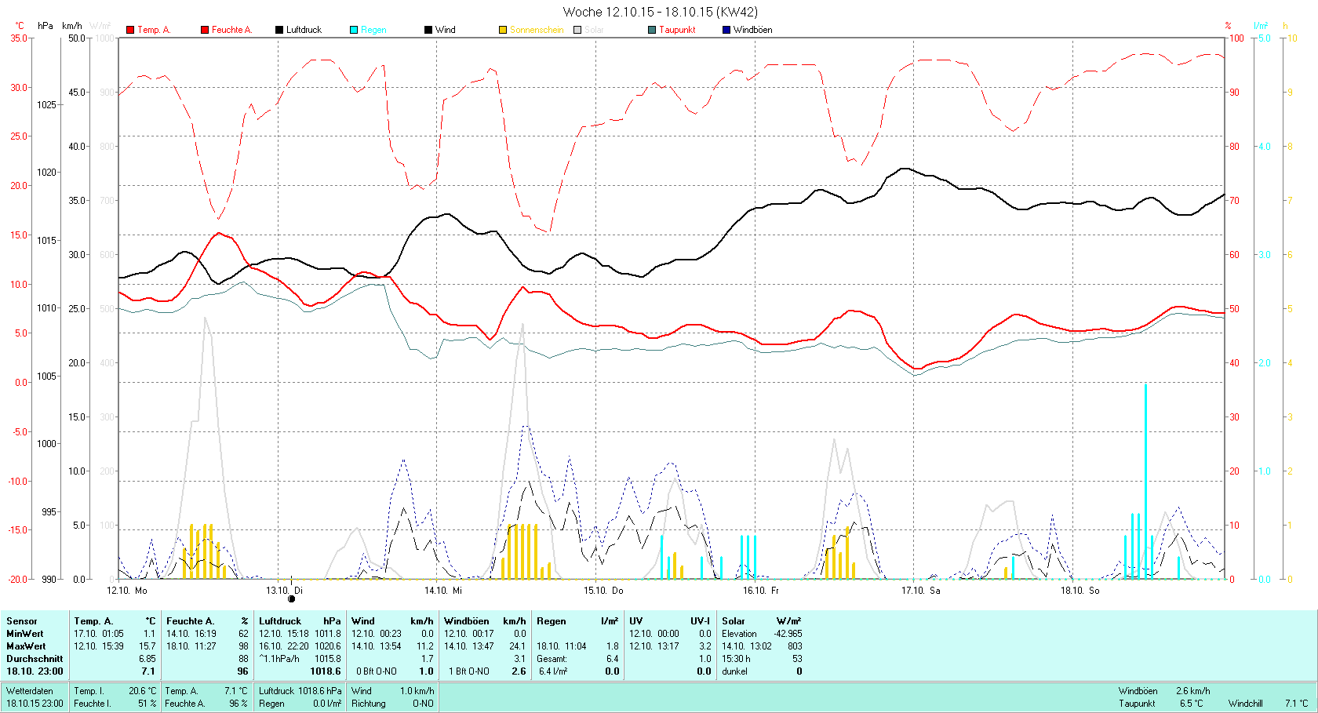The width and height of the screenshot is (1318, 713).
Task: Click the 12.10. Mo date label
Action: click(127, 591)
